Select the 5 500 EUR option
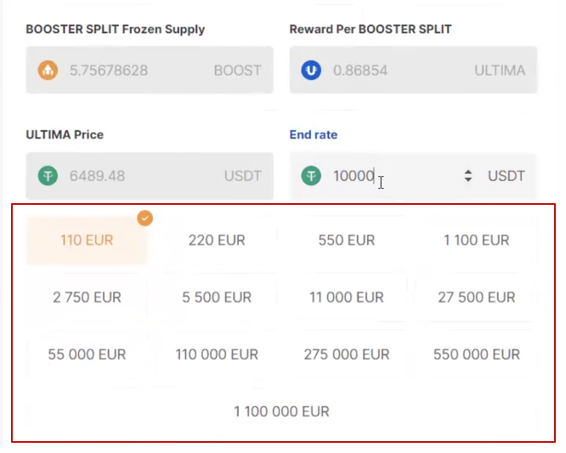Viewport: 566px width, 453px height. click(x=217, y=297)
